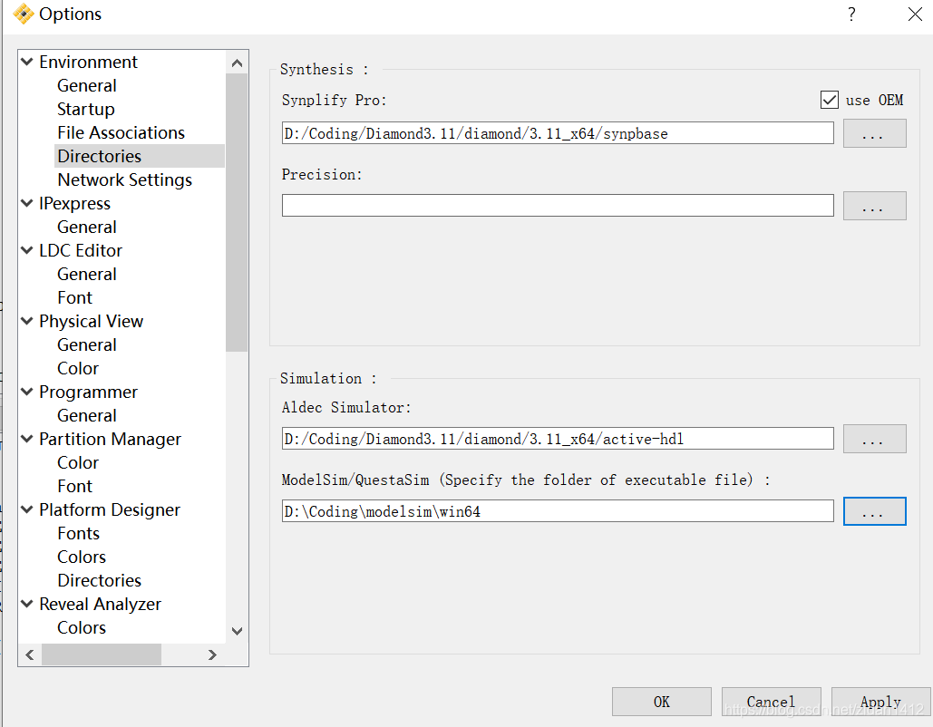Viewport: 933px width, 727px height.
Task: Select Directories under Environment
Action: pyautogui.click(x=100, y=156)
